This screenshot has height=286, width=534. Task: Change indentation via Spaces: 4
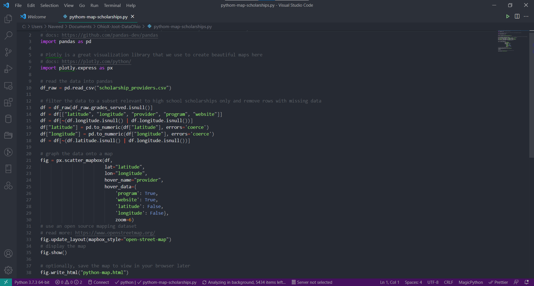coord(413,282)
